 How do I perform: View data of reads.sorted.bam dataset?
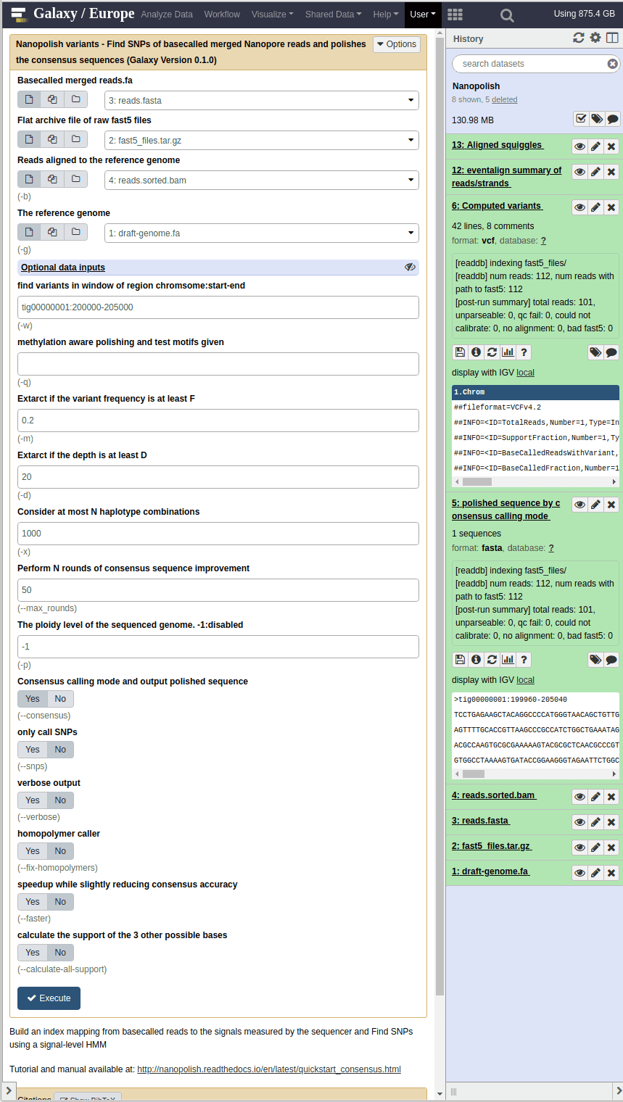(579, 797)
